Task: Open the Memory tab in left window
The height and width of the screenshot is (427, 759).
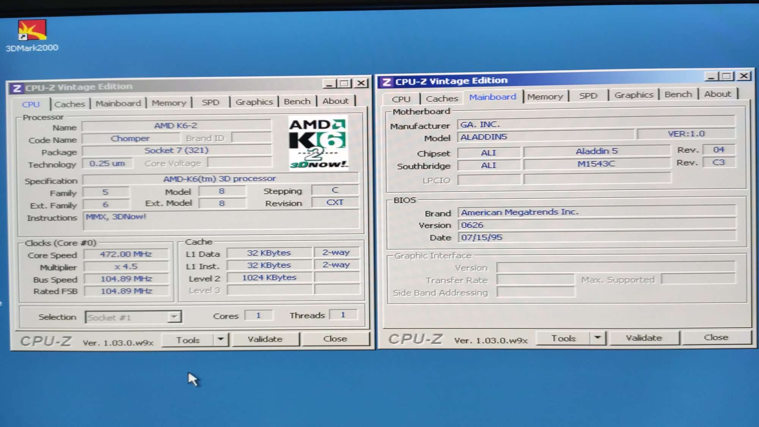Action: pos(169,103)
